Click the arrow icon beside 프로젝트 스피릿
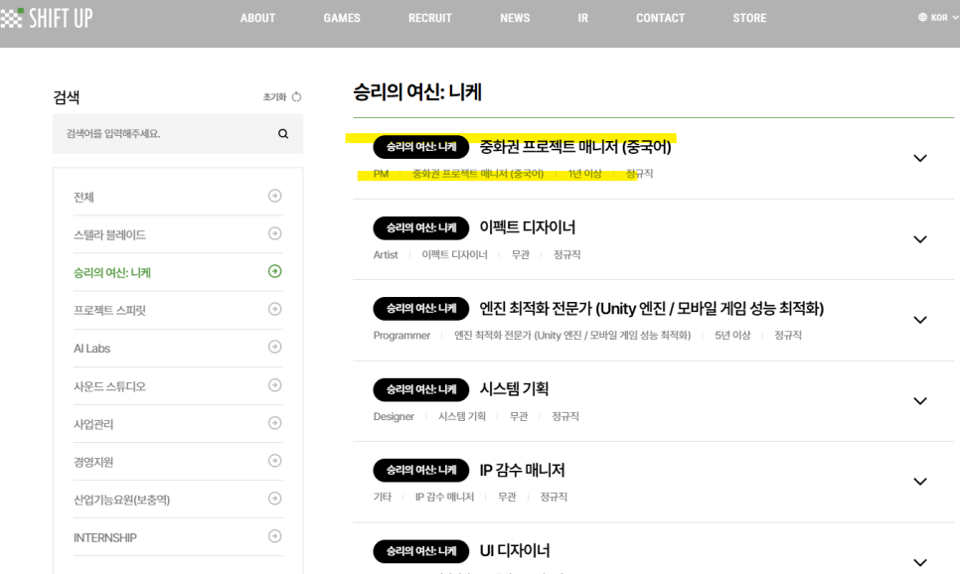 275,309
